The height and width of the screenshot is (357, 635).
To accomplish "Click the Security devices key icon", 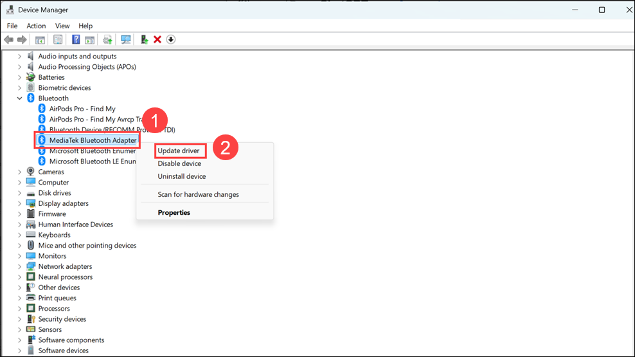I will (x=30, y=319).
